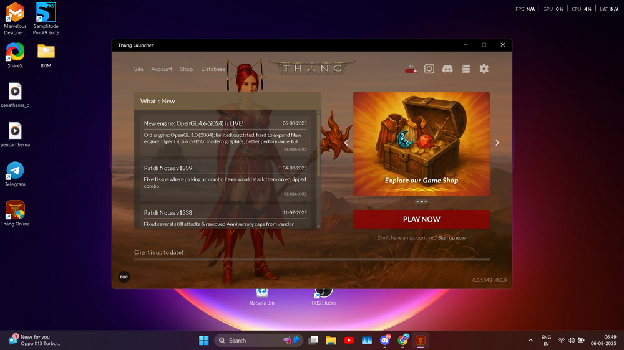Open the server list stack icon

click(466, 69)
